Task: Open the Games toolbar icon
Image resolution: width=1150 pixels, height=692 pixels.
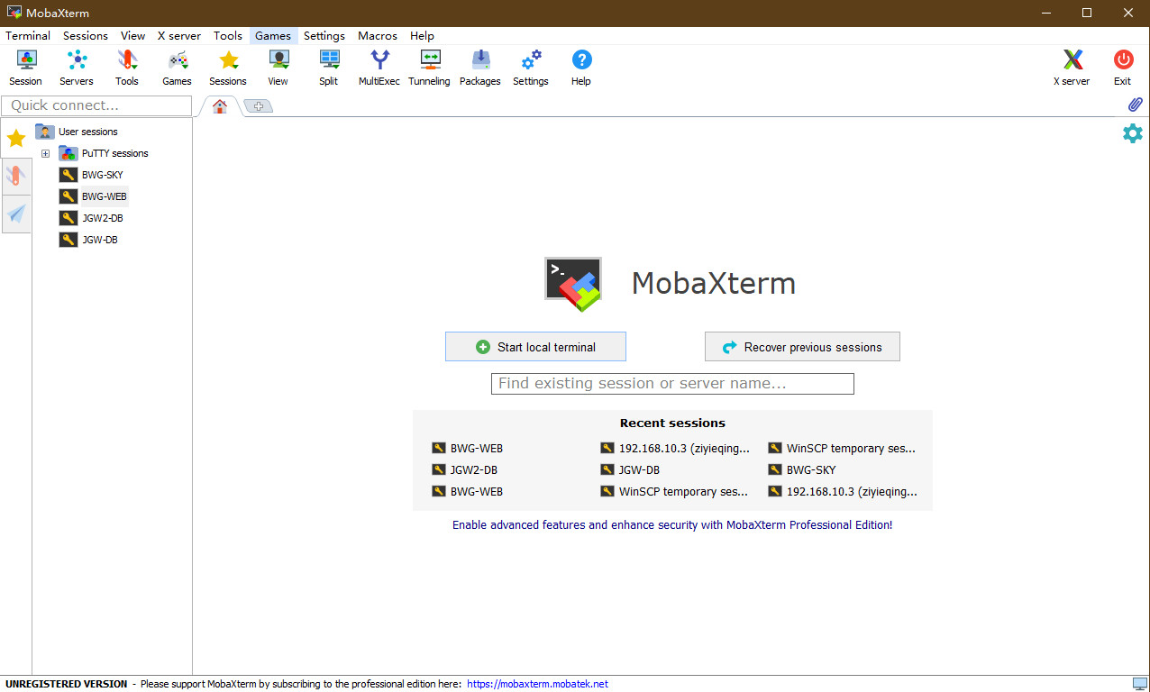Action: coord(177,68)
